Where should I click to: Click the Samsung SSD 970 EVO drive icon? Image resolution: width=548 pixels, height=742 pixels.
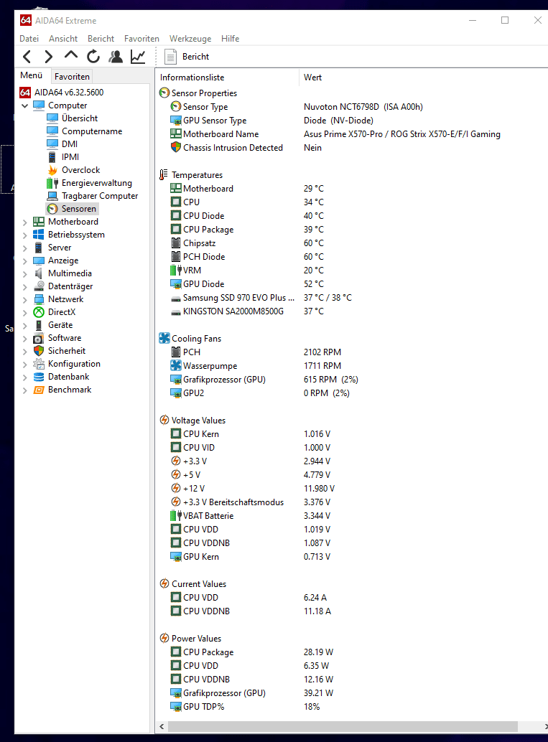pos(176,298)
